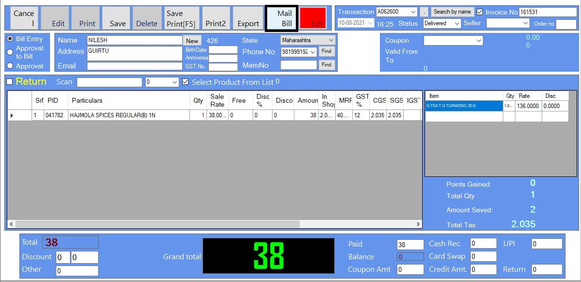581x282 pixels.
Task: Click the Cancel toolbar button
Action: (24, 18)
